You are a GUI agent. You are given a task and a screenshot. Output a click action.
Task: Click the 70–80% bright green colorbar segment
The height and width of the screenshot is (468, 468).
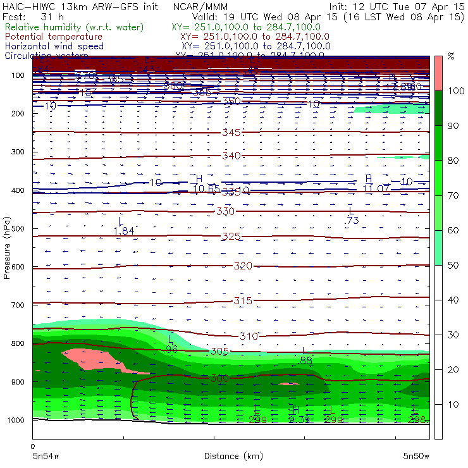tap(438, 178)
